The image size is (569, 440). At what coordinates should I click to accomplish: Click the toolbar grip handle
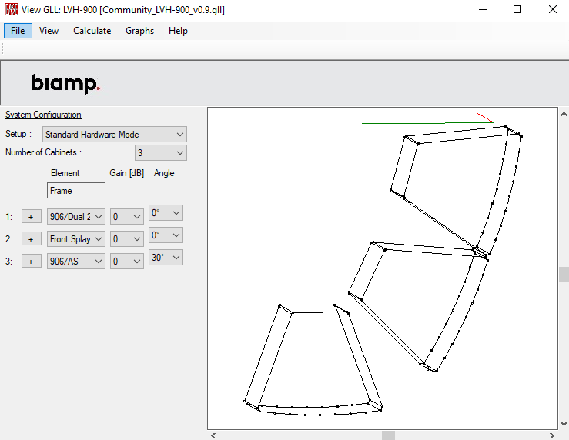(2, 48)
